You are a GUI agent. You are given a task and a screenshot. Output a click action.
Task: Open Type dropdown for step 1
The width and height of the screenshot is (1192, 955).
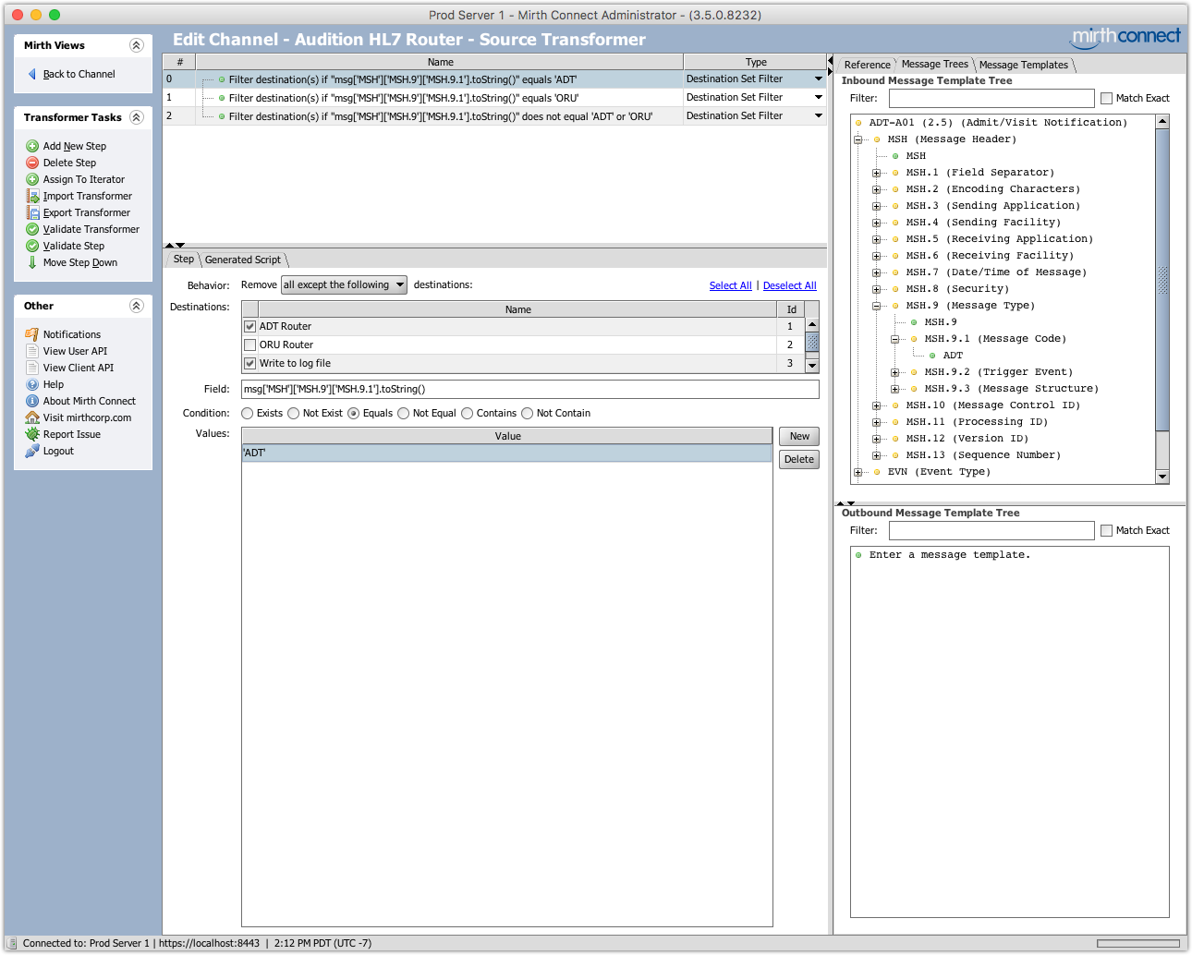[x=818, y=97]
